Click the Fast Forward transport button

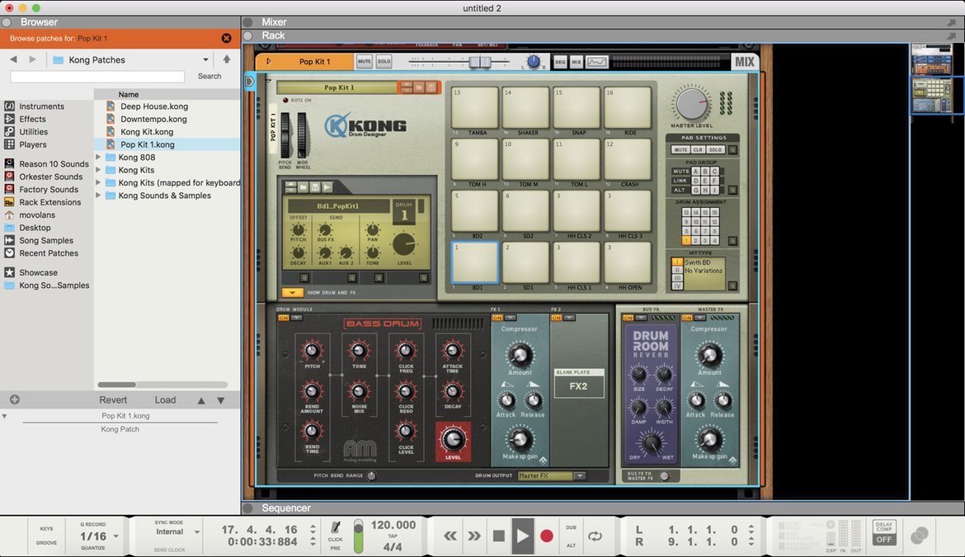[474, 536]
